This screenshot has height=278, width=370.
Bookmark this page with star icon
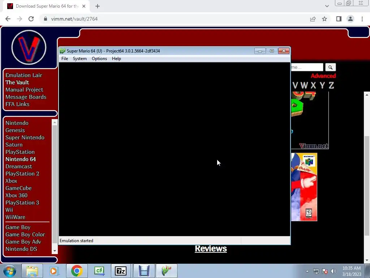click(x=324, y=19)
